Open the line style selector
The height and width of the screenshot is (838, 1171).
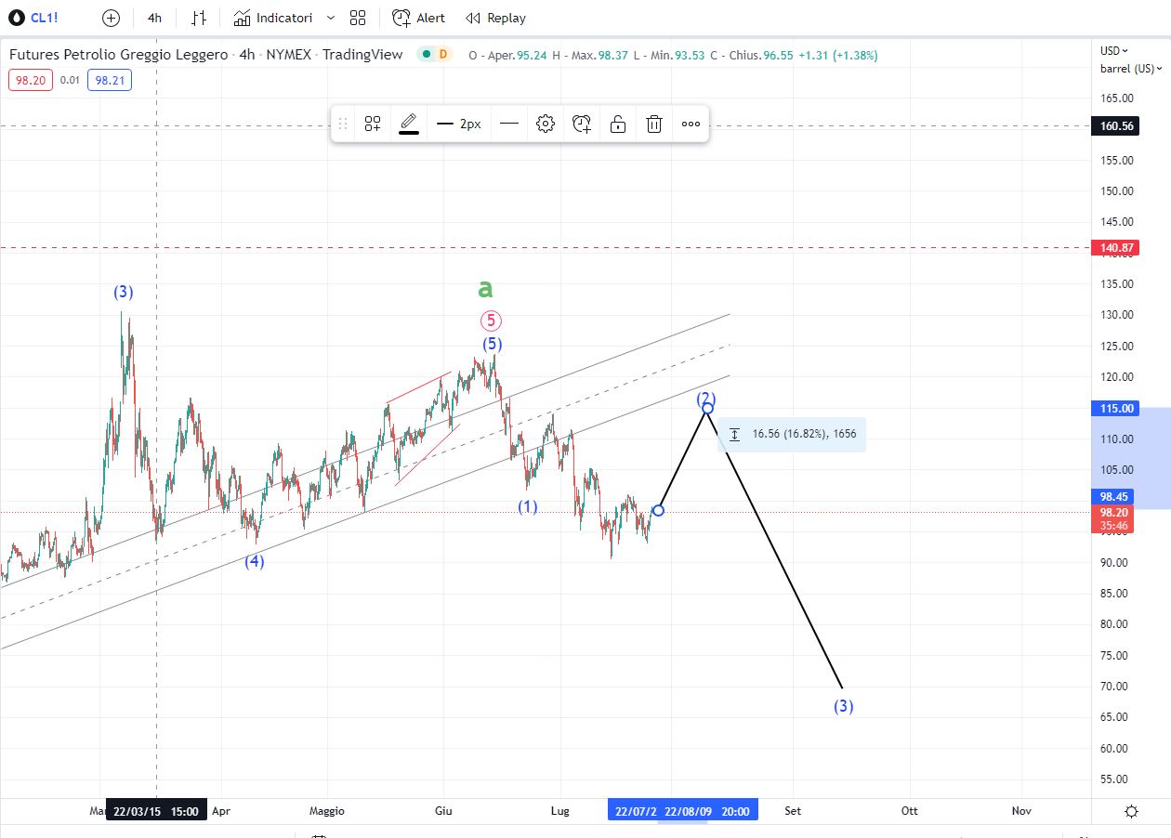[x=509, y=124]
